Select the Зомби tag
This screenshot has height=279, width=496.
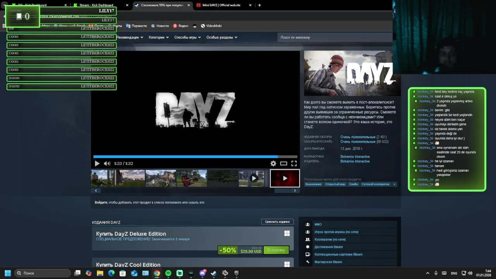353,184
